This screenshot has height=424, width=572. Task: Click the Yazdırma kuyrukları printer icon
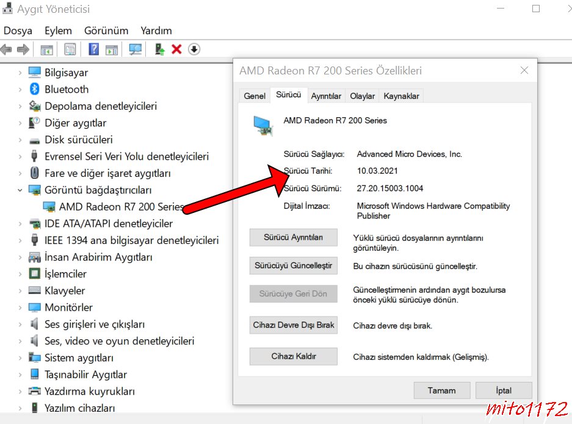35,391
